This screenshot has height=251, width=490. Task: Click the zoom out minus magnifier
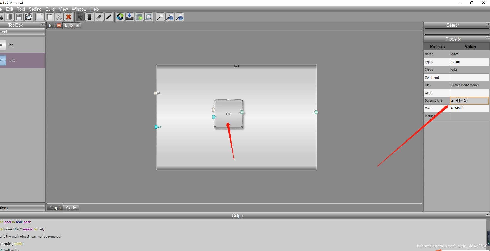(179, 17)
